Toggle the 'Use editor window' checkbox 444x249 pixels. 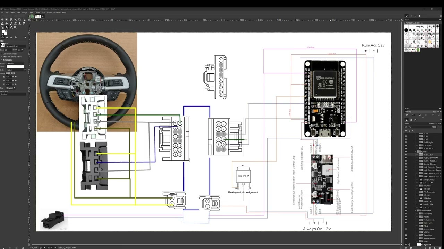2,54
